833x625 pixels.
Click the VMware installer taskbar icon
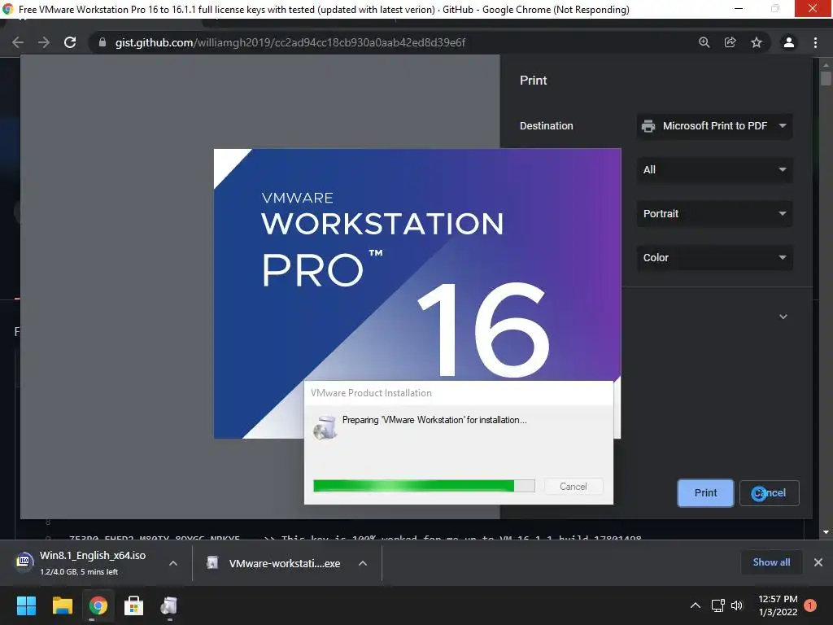point(169,605)
